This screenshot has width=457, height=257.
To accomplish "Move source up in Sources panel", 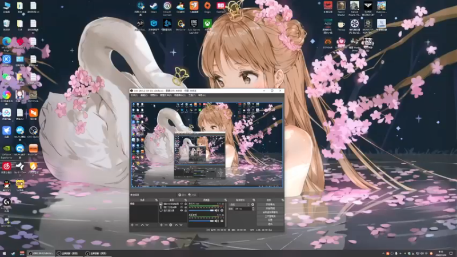I will tap(177, 225).
